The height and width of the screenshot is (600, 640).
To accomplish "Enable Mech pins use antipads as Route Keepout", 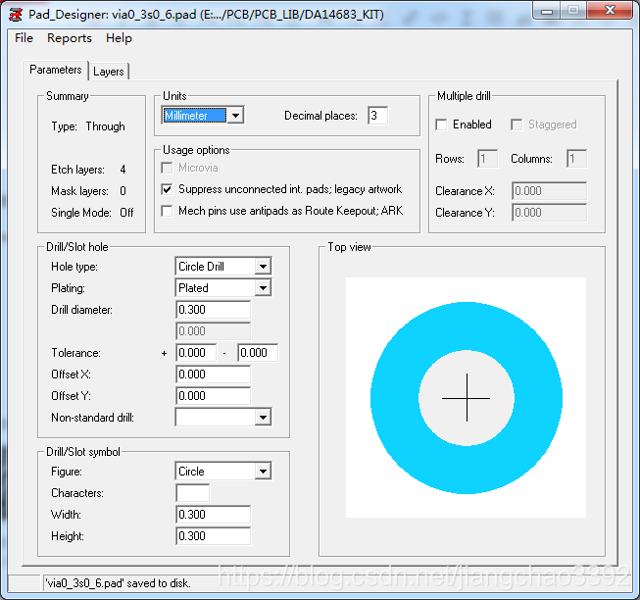I will coord(167,211).
